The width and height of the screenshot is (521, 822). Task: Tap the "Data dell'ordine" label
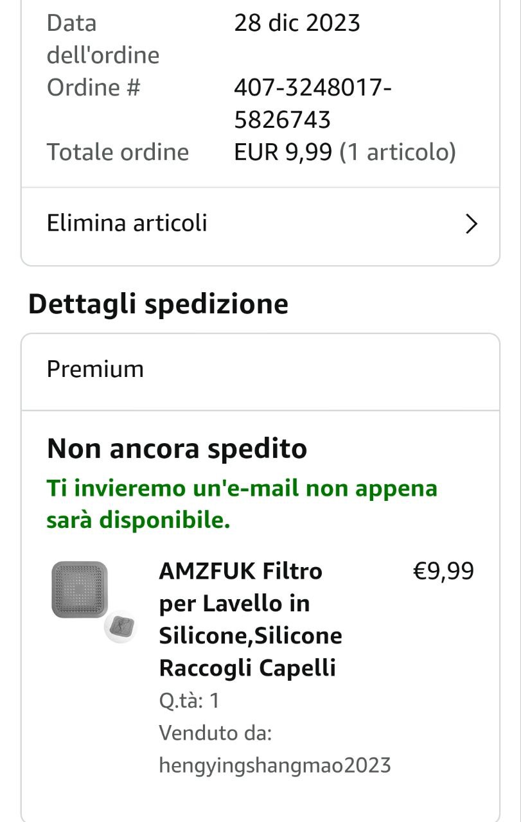coord(103,39)
